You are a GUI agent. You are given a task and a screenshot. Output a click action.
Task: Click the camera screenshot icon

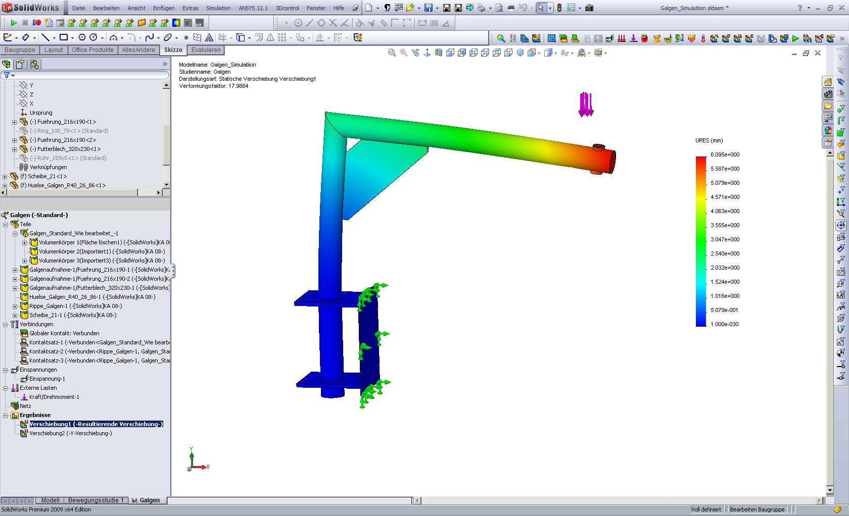tap(589, 8)
